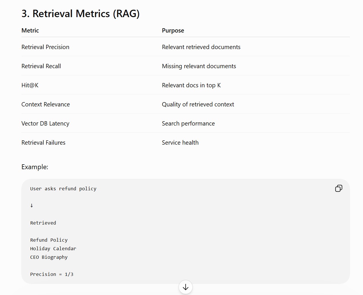The height and width of the screenshot is (295, 363).
Task: Copy the example code block
Action: point(338,188)
